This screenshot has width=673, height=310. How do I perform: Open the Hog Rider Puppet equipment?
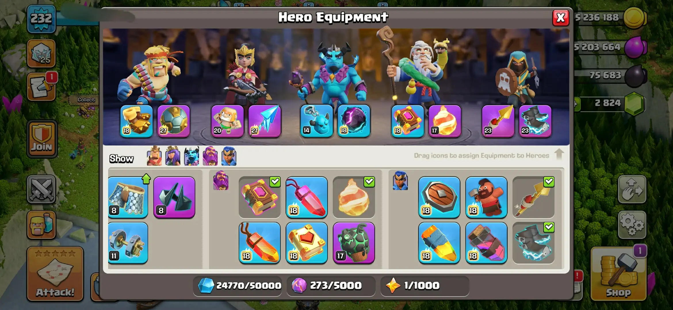[486, 197]
